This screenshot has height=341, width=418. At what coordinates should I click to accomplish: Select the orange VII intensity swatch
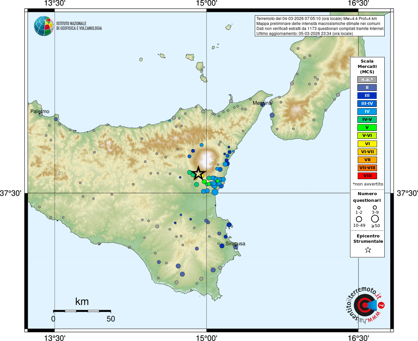pyautogui.click(x=367, y=160)
